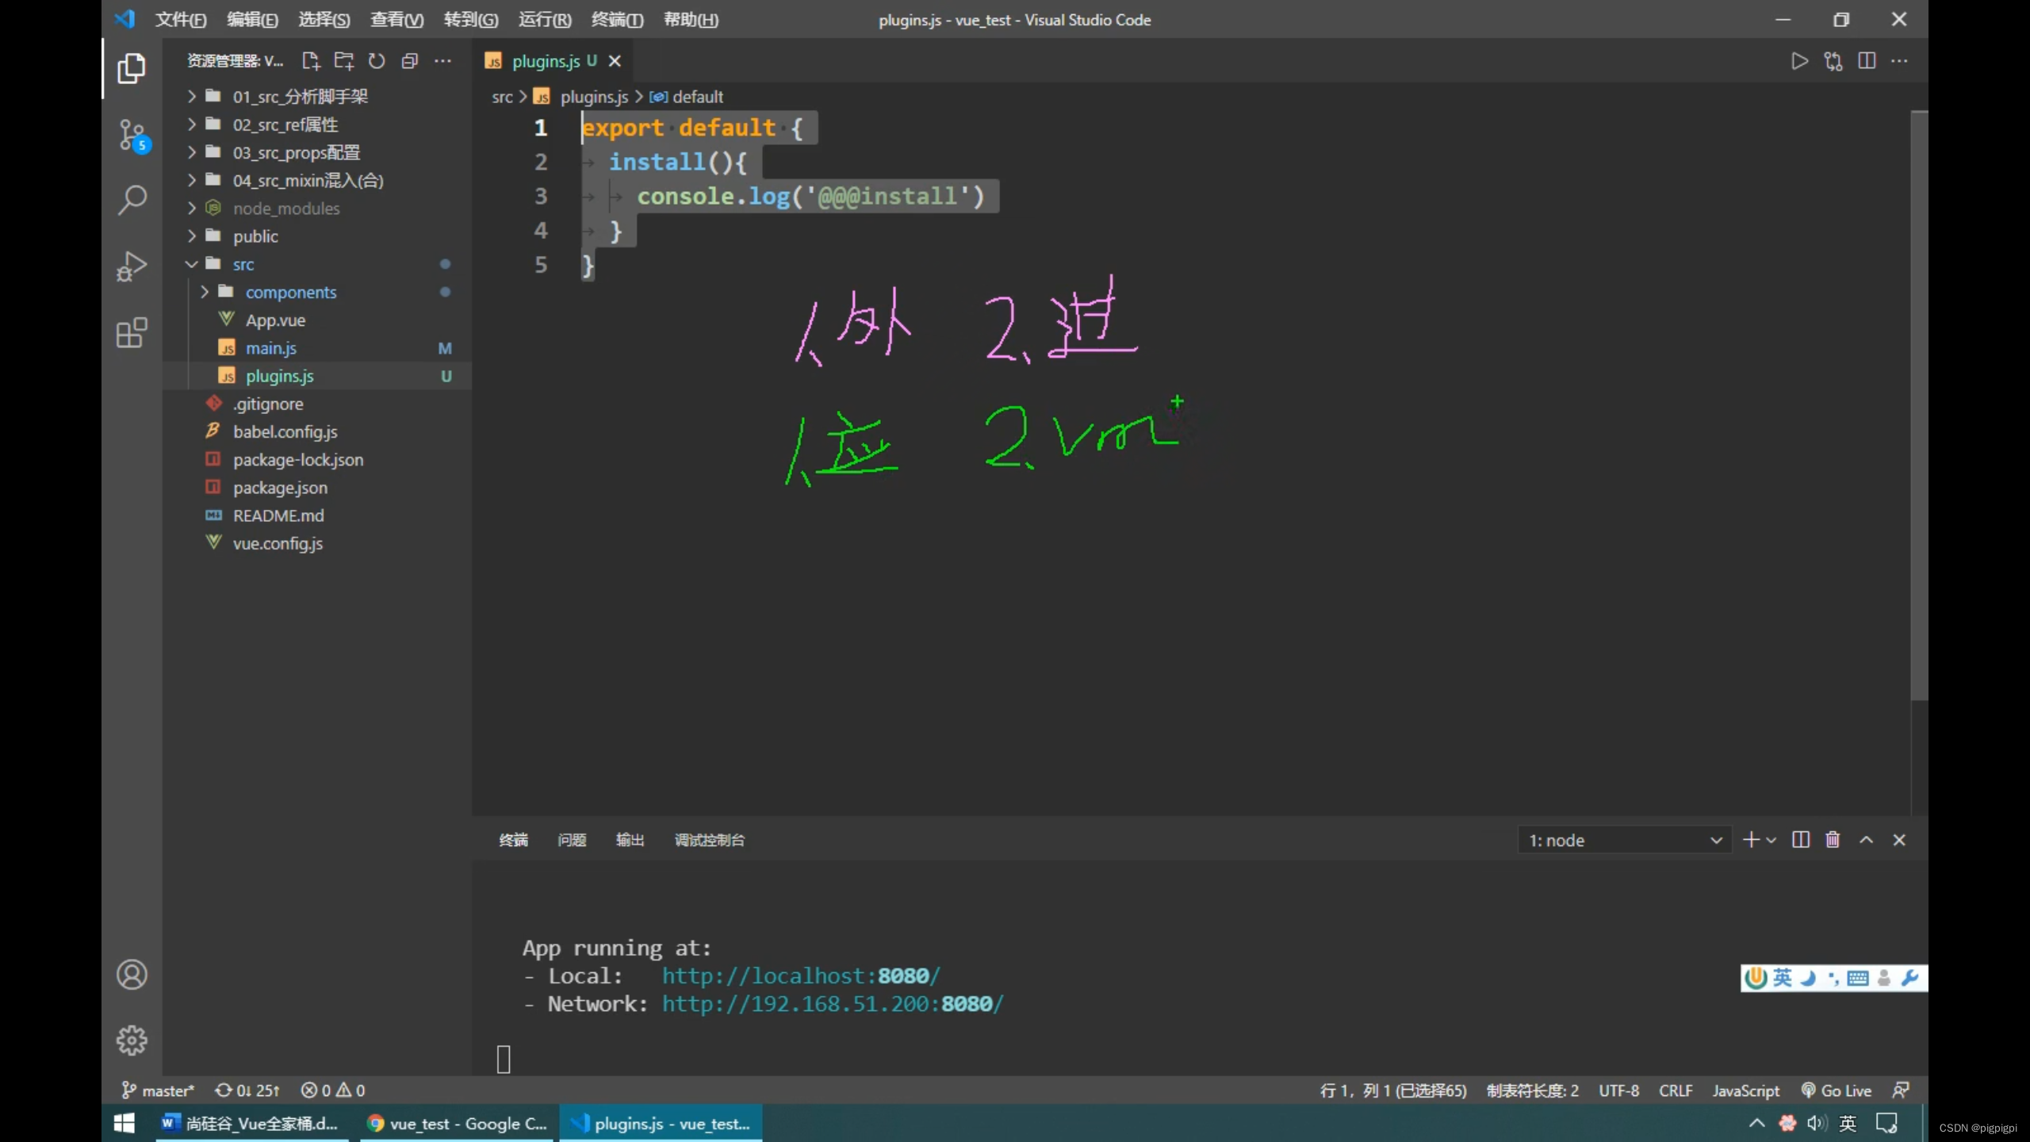Open Manage settings gear icon

(132, 1040)
